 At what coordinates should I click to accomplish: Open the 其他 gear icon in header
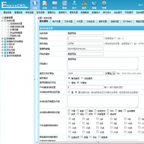[x=104, y=4]
